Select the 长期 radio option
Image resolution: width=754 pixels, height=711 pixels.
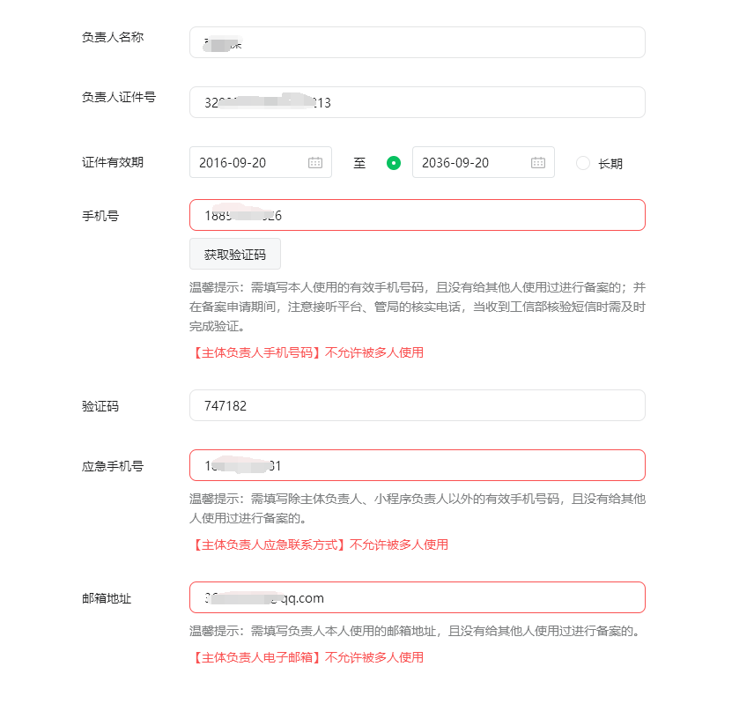[x=583, y=163]
